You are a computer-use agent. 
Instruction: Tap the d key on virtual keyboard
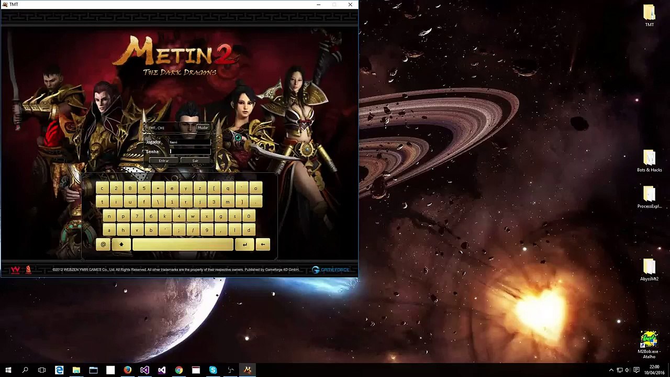click(x=249, y=230)
